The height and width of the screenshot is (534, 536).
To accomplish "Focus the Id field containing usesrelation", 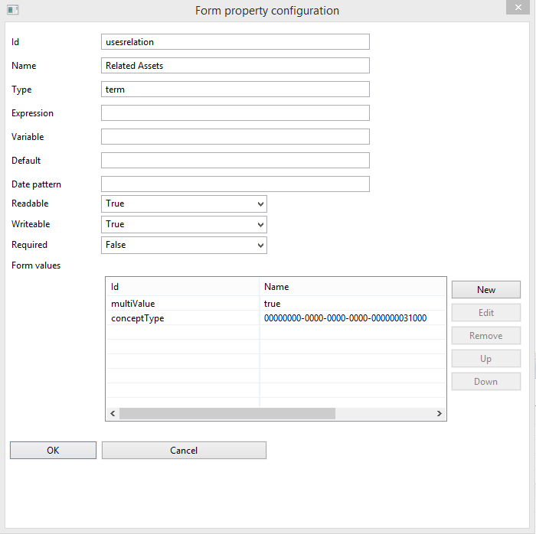I will pos(235,41).
